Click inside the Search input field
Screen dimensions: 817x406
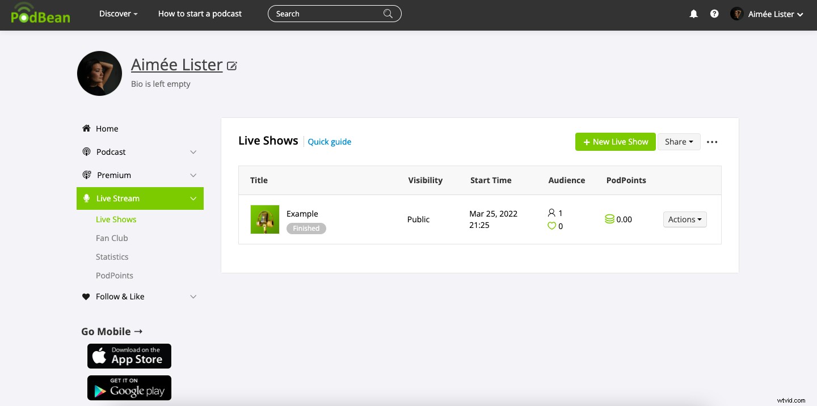coord(323,13)
